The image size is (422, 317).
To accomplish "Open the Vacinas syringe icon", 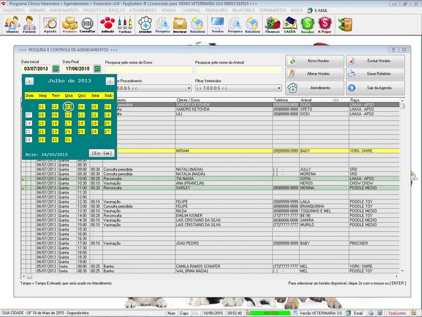I will (125, 24).
